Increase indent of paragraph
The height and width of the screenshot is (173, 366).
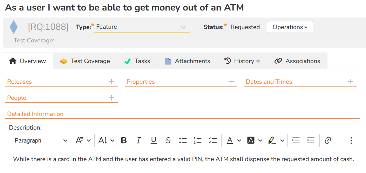click(x=296, y=140)
